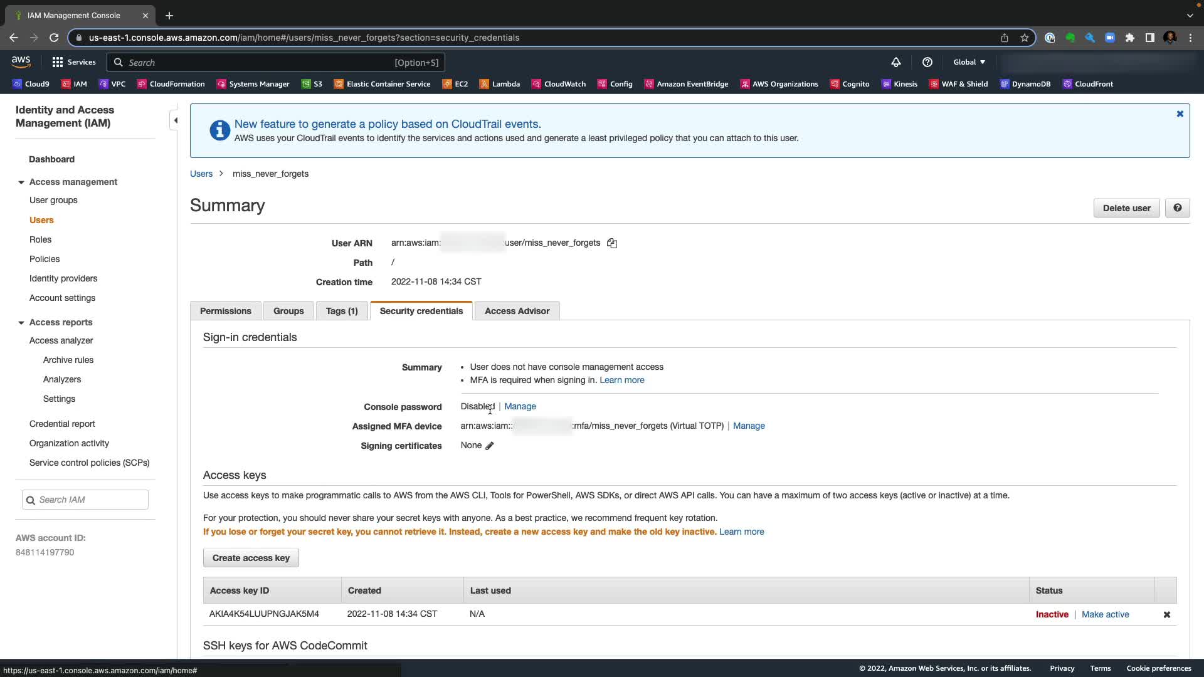
Task: Click the Create access key button
Action: coord(251,558)
